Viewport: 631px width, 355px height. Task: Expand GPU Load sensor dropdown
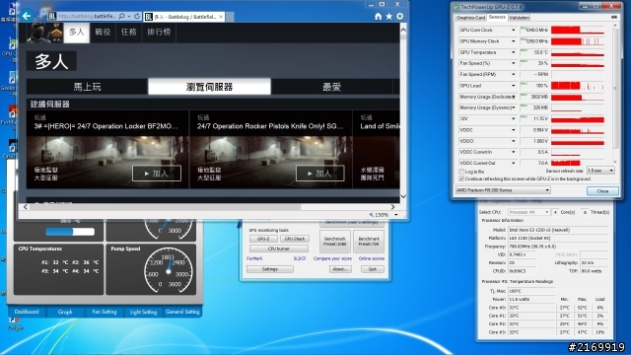[513, 86]
